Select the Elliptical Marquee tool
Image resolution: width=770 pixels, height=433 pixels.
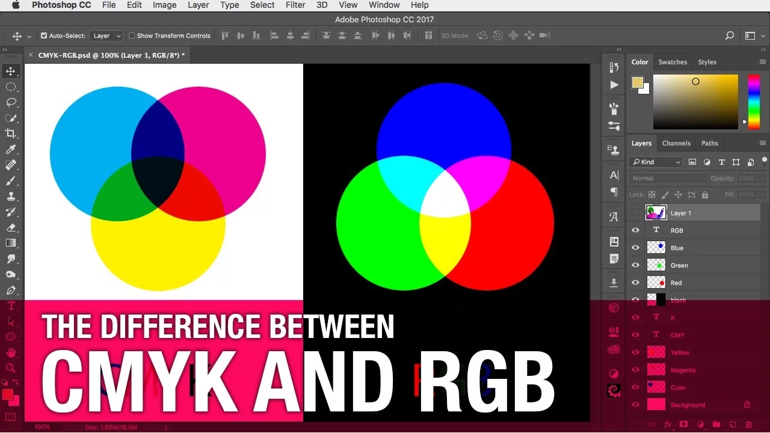(x=11, y=87)
